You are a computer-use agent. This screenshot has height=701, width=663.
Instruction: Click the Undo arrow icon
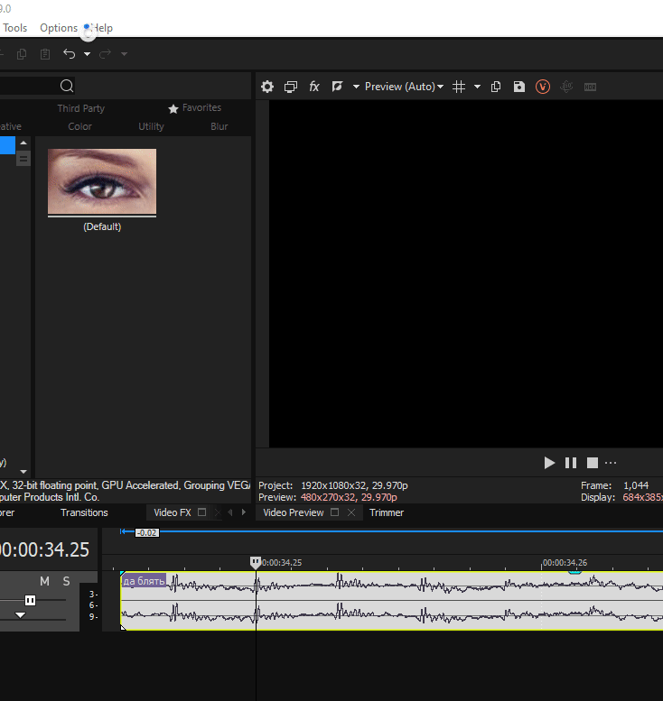(x=70, y=54)
